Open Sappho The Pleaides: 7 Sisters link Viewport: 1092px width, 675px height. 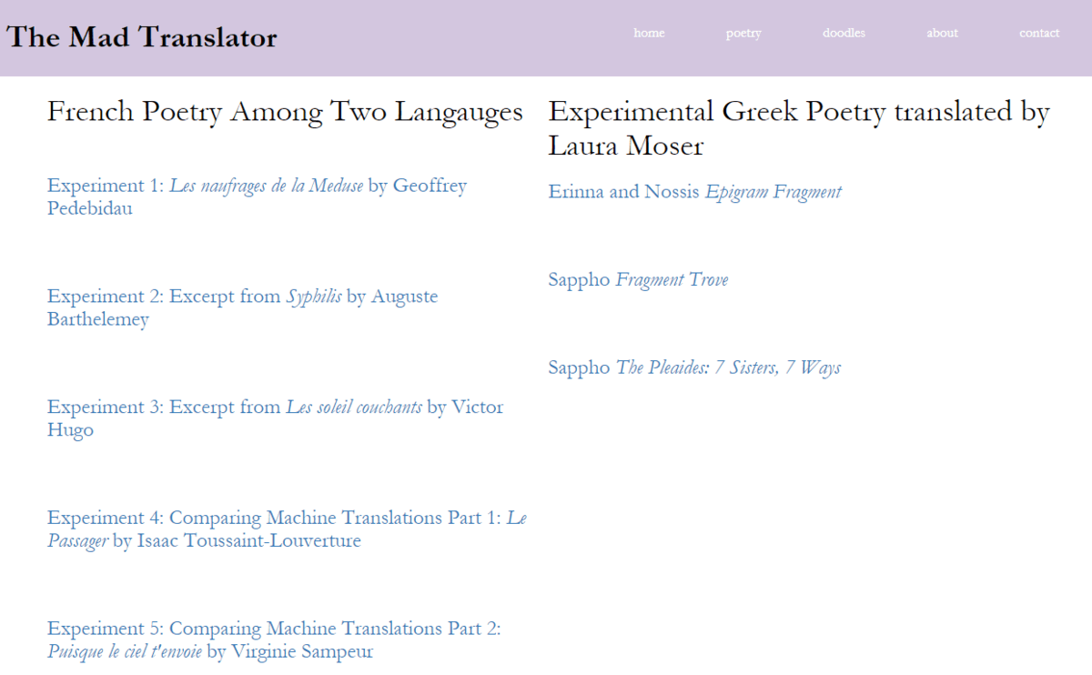693,368
